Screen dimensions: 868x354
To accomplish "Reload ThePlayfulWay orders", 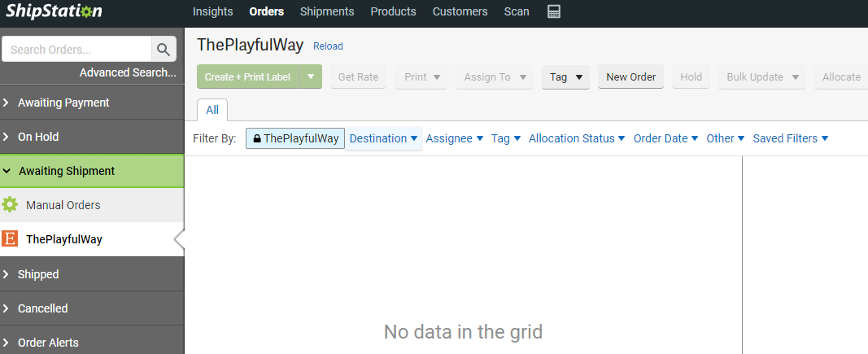I will point(329,46).
